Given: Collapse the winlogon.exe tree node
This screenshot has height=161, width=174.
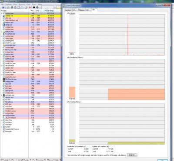Looking at the screenshot, I should tap(2, 95).
